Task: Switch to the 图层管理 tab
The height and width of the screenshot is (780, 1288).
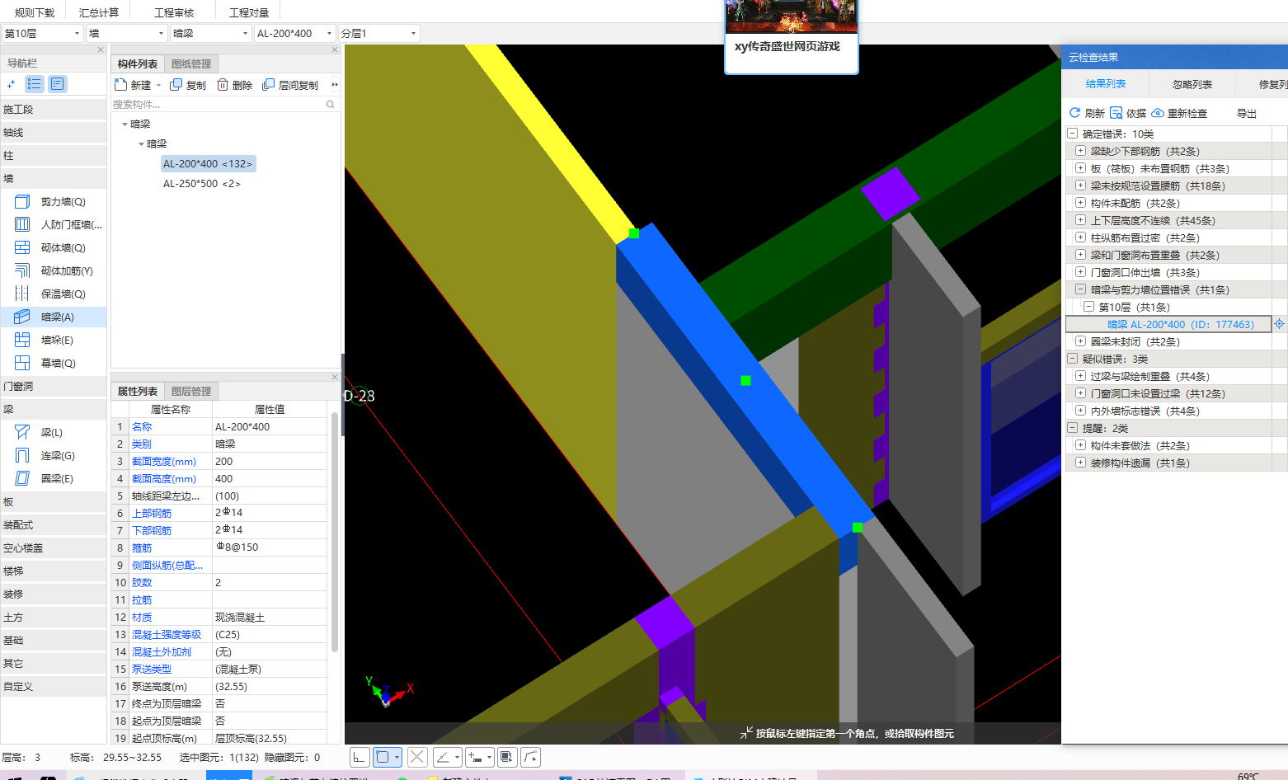Action: point(191,392)
